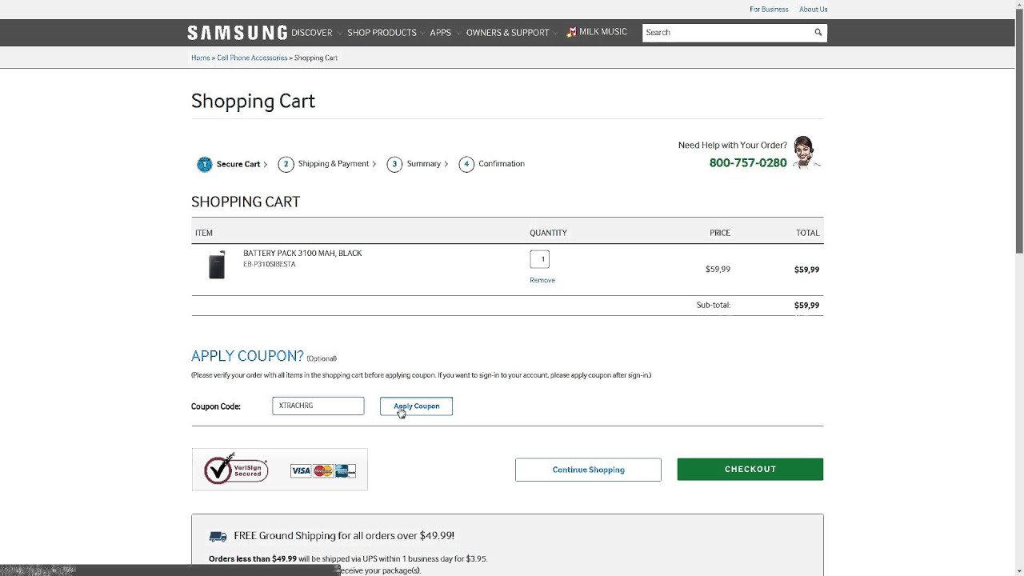
Task: Click the Secure Cart step 1 icon
Action: coord(204,164)
